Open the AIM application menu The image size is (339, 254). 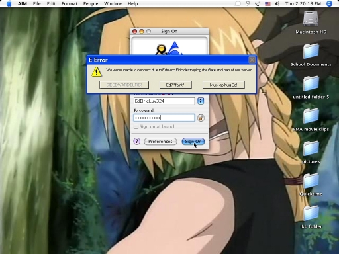pyautogui.click(x=22, y=3)
